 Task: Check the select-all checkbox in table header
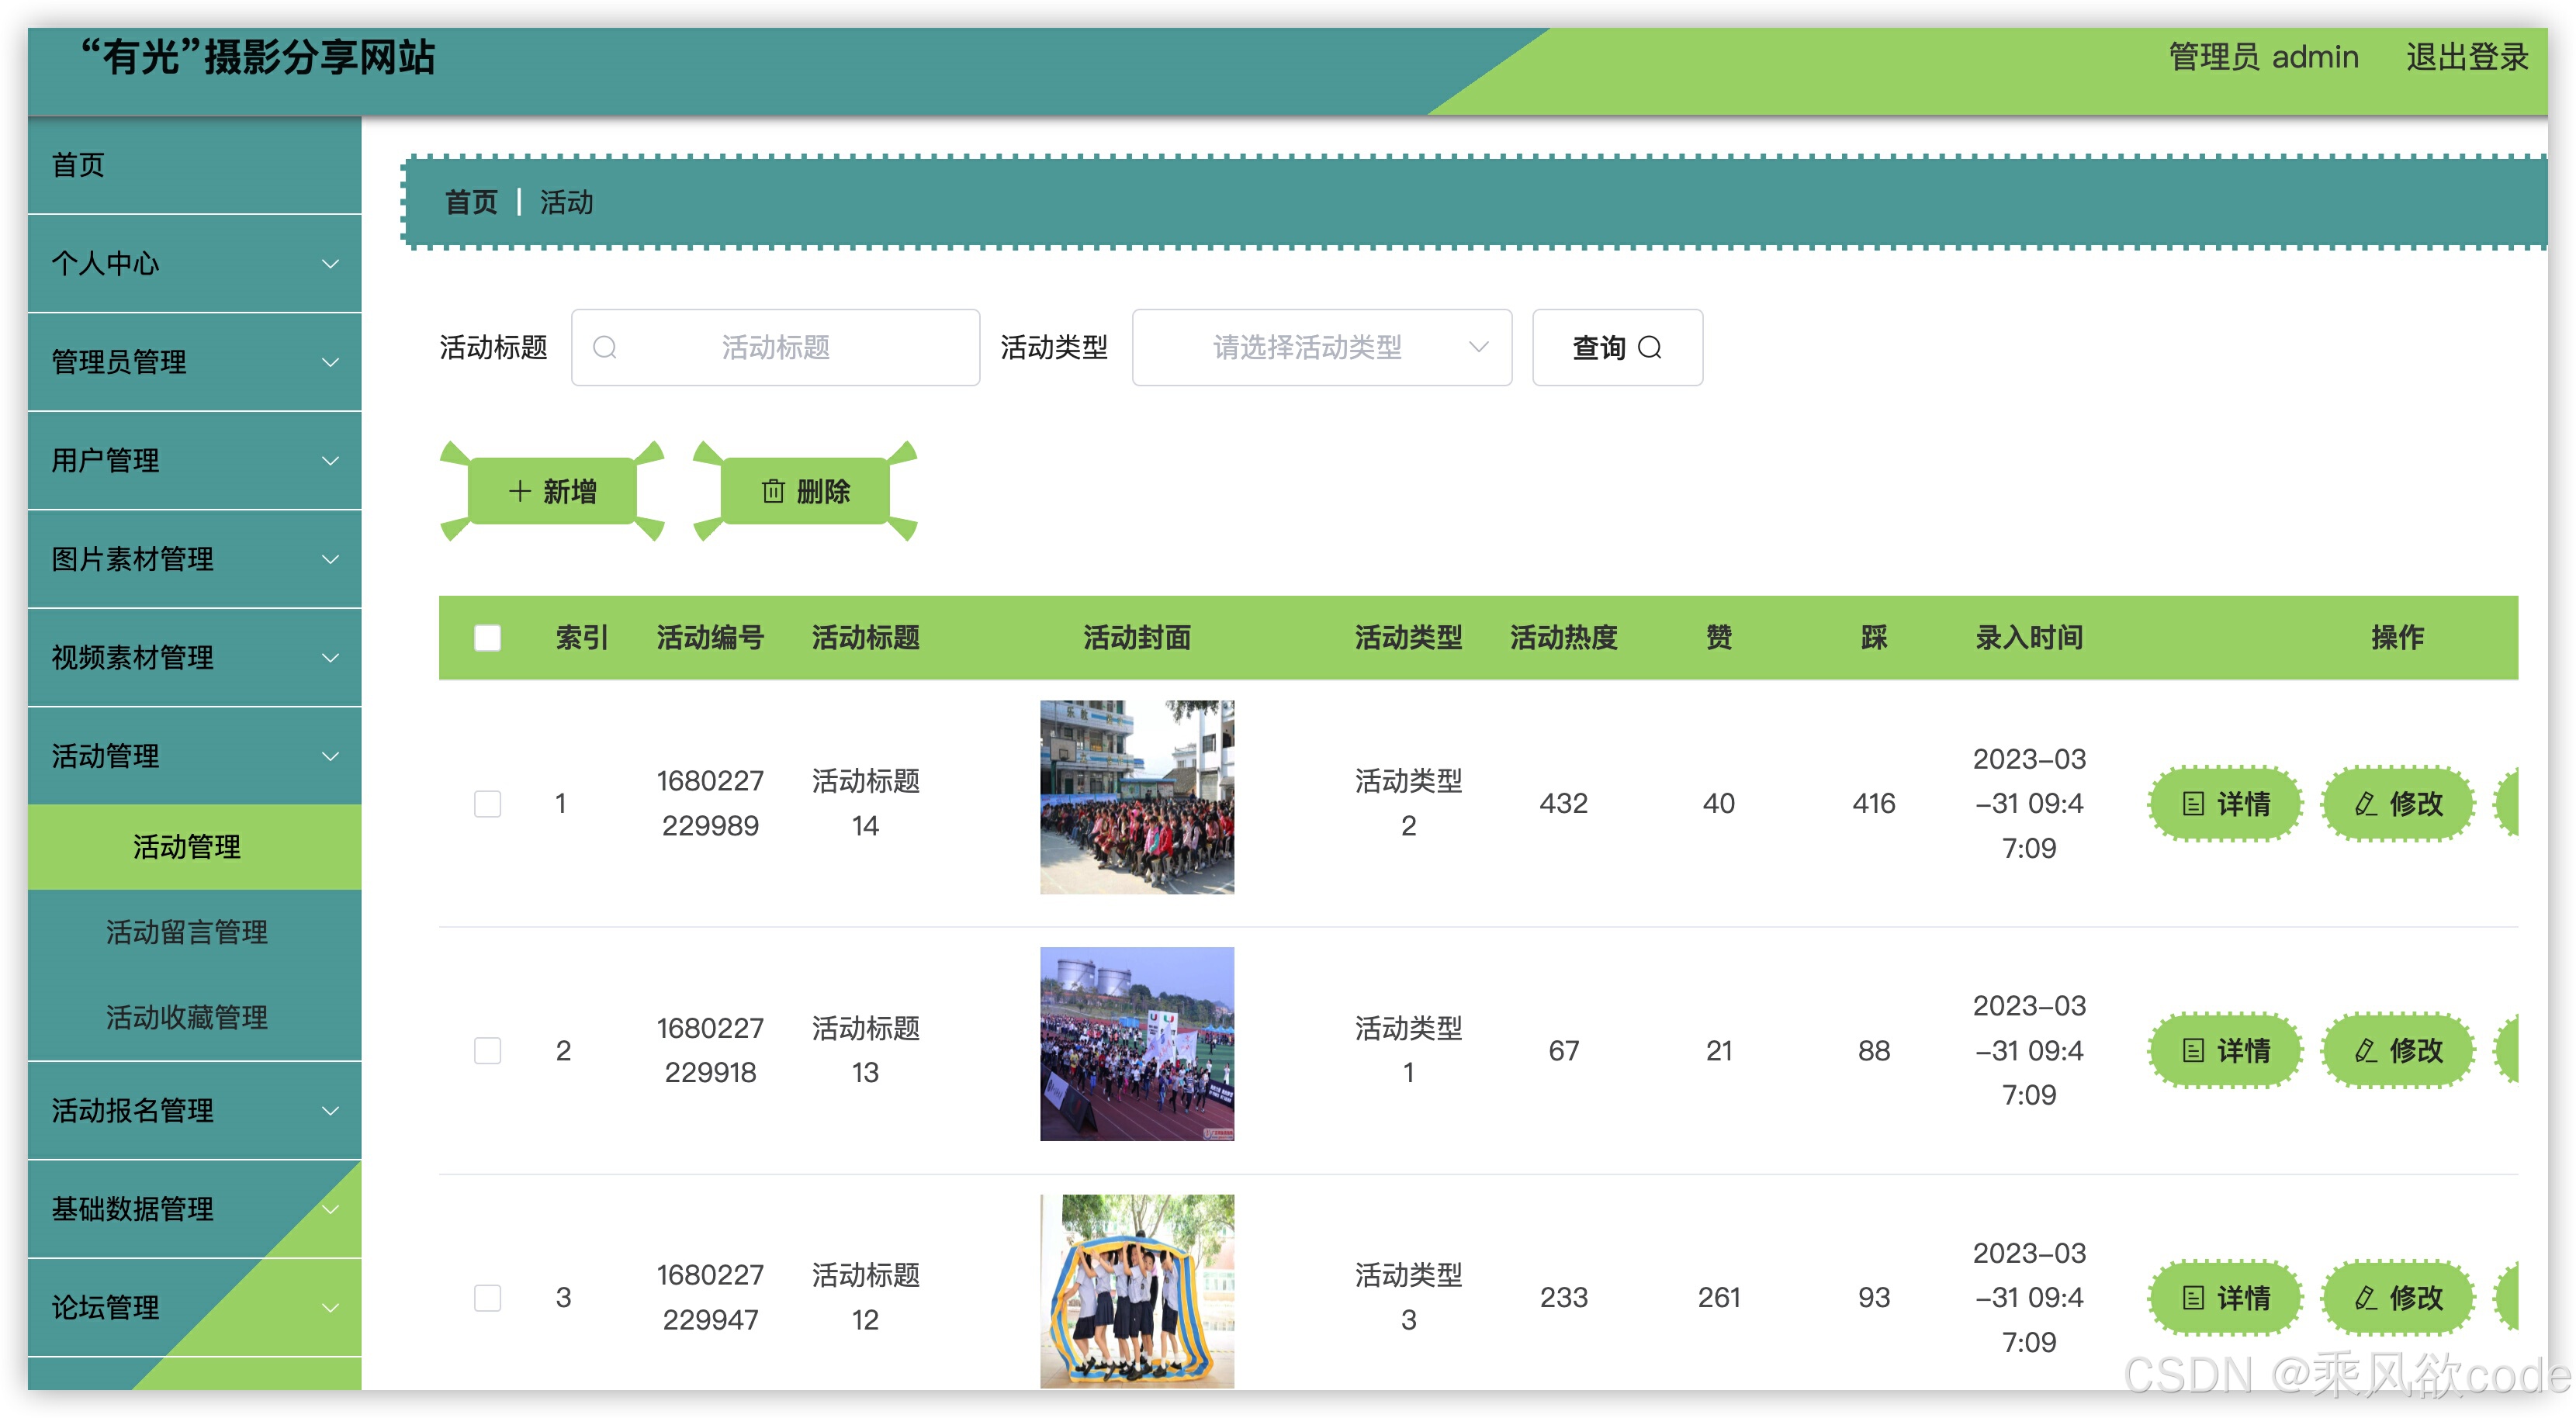[x=487, y=637]
